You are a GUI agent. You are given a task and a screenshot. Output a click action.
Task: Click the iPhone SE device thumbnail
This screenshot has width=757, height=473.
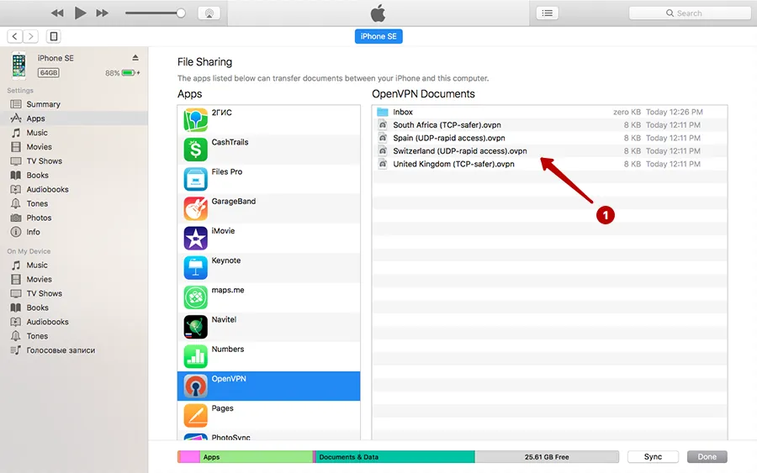coord(19,65)
